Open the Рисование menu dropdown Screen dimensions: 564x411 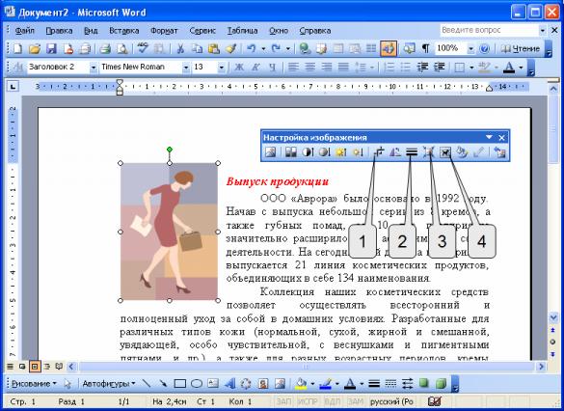coord(34,384)
